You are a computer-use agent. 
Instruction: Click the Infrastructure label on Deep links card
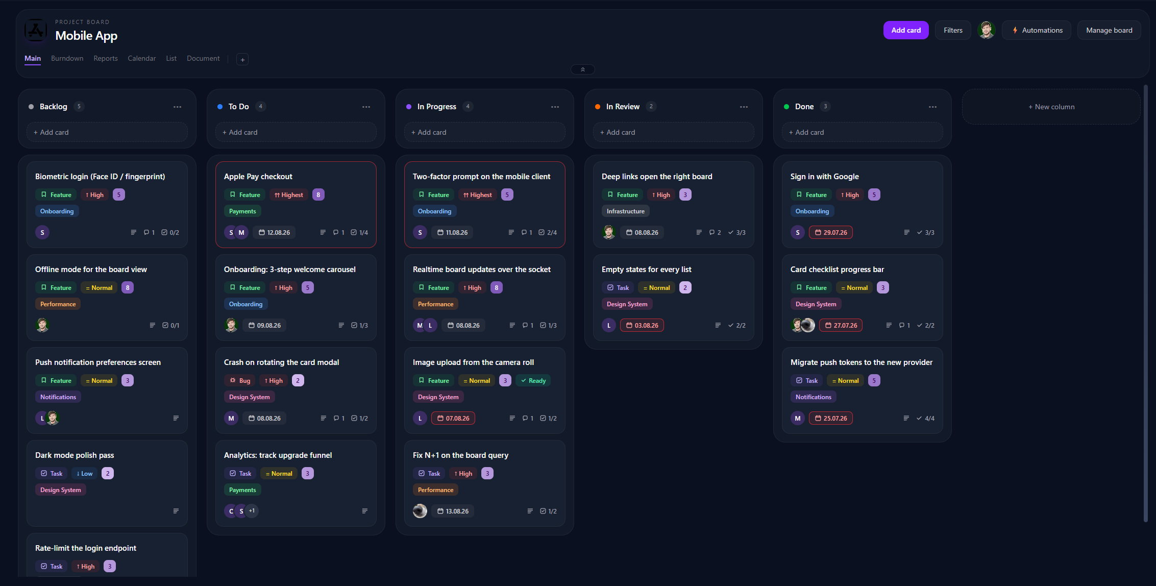(x=625, y=211)
